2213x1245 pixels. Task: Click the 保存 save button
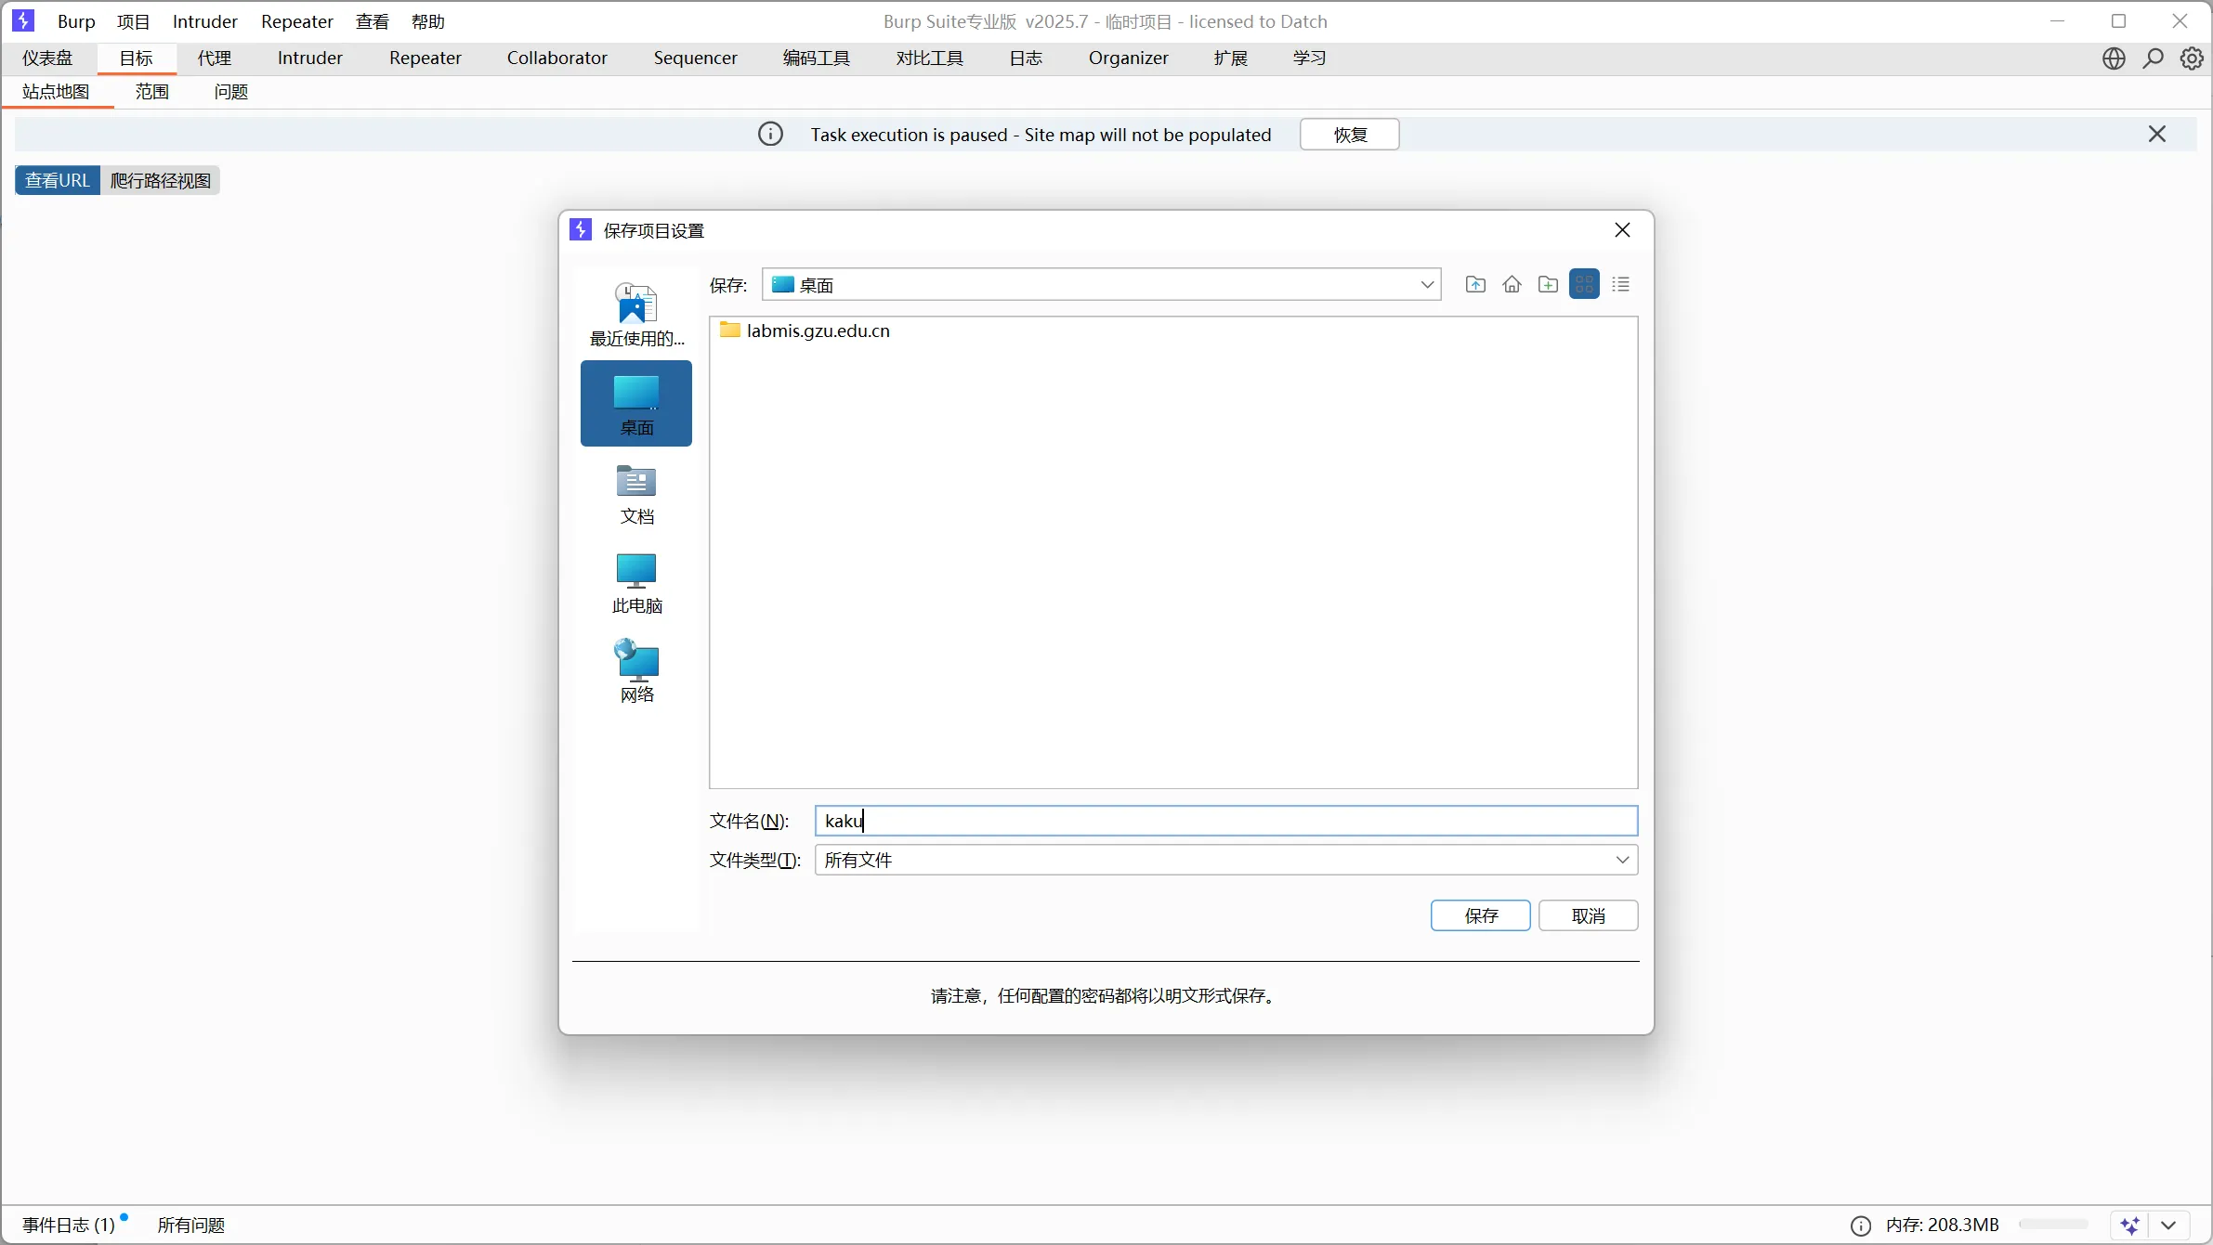pyautogui.click(x=1480, y=915)
